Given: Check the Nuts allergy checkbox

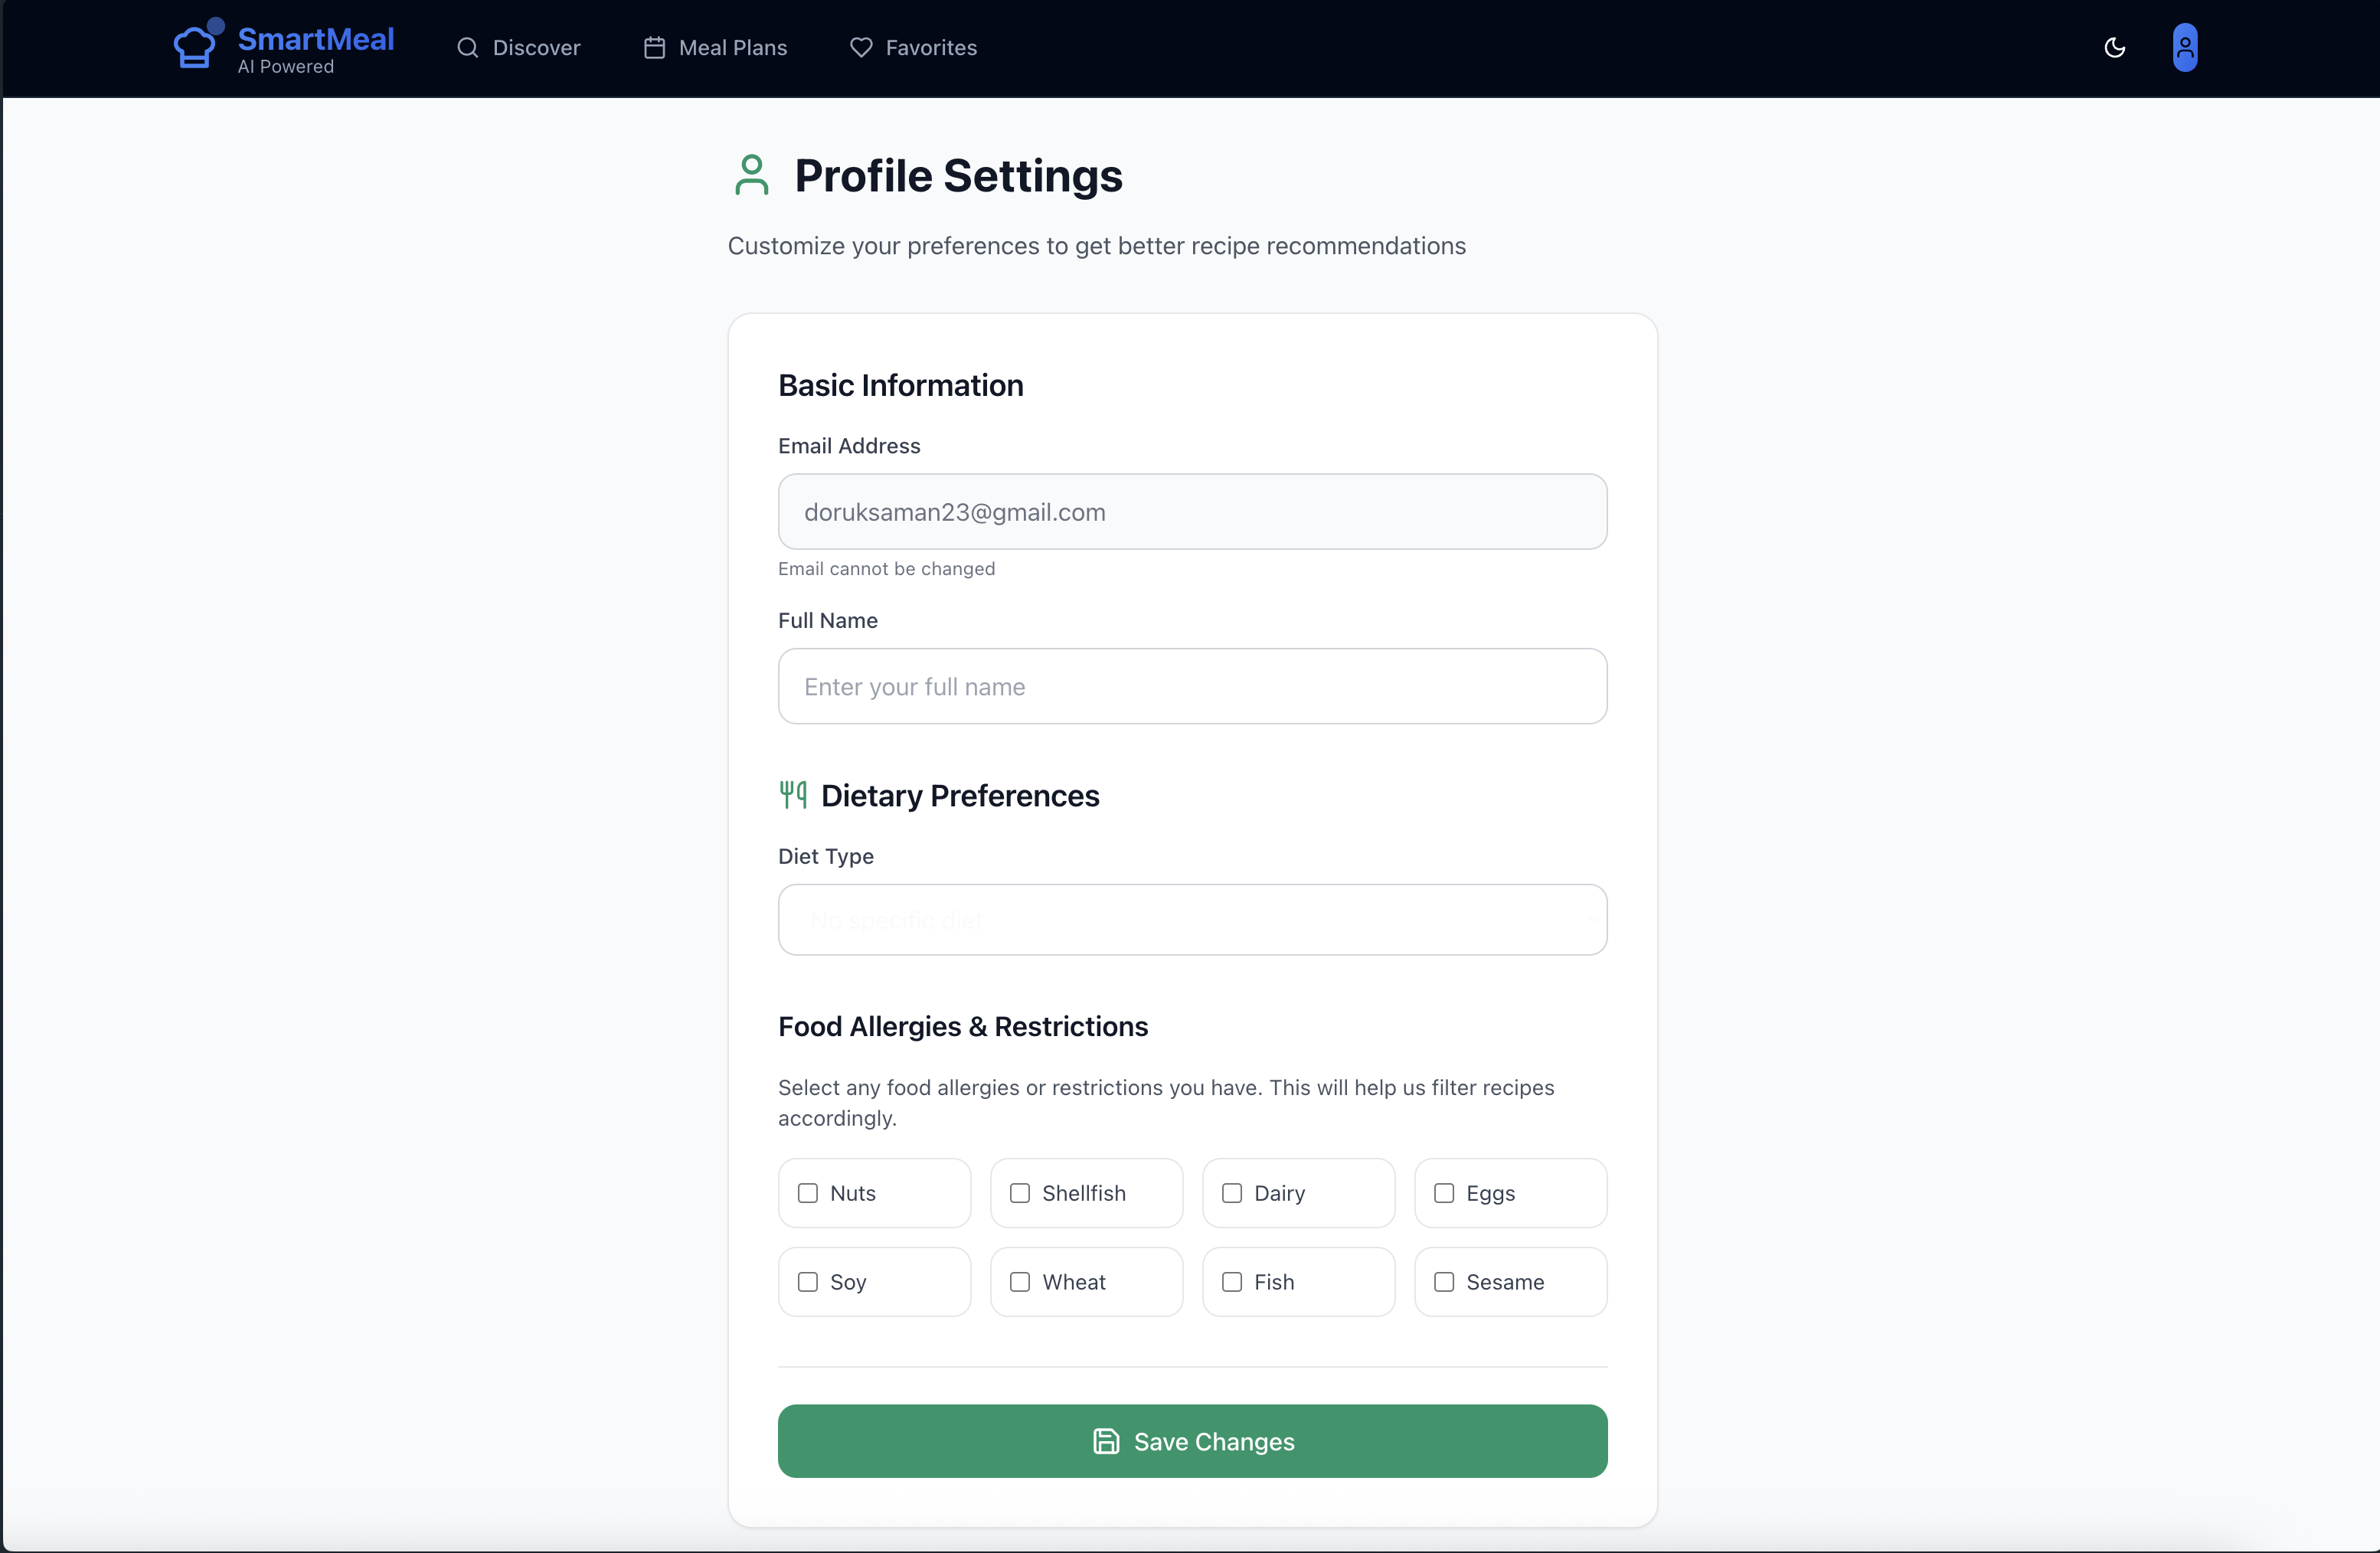Looking at the screenshot, I should [x=808, y=1193].
